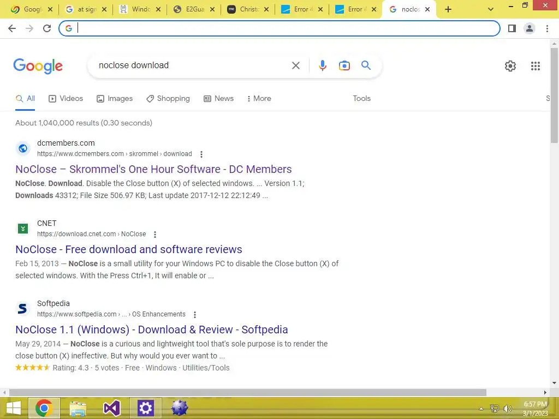559x419 pixels.
Task: Go back with the browser back arrow
Action: click(x=12, y=28)
